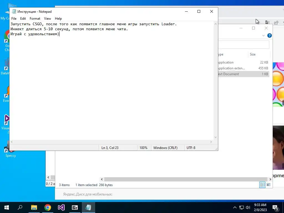Open Visual Studio from the taskbar
Image resolution: width=284 pixels, height=213 pixels.
61,207
